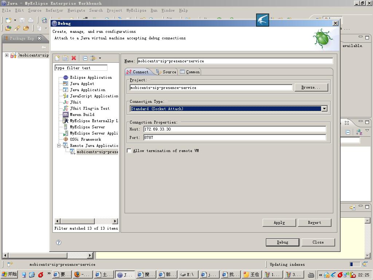This screenshot has height=280, width=373.
Task: Switch to the Common tab
Action: (x=190, y=72)
